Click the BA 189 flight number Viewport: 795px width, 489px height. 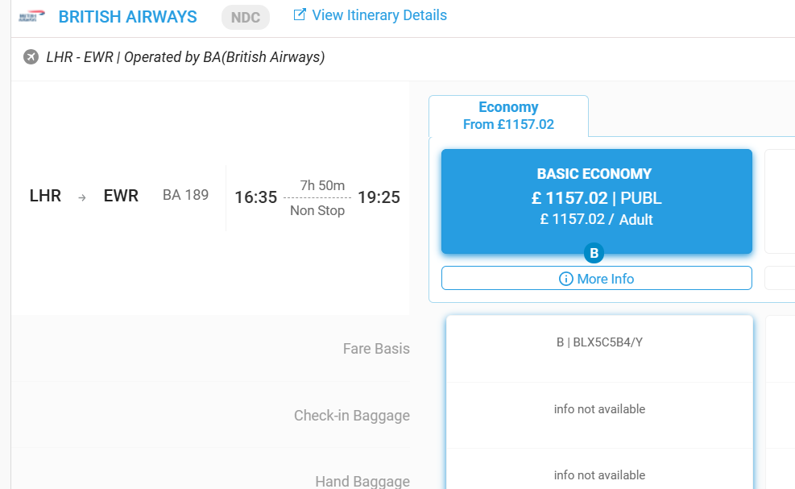185,195
